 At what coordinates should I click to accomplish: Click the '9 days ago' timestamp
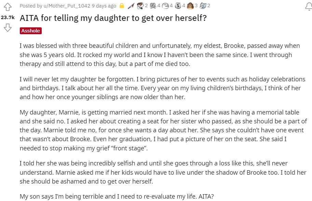click(104, 6)
